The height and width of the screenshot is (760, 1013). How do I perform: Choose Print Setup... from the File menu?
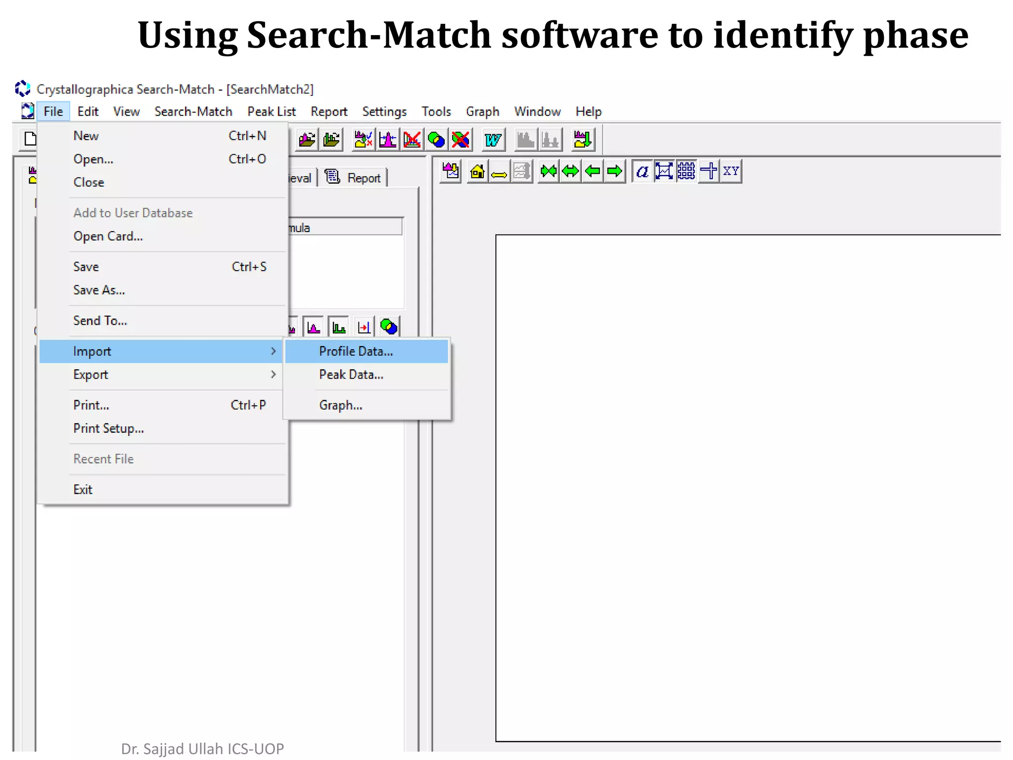click(163, 428)
